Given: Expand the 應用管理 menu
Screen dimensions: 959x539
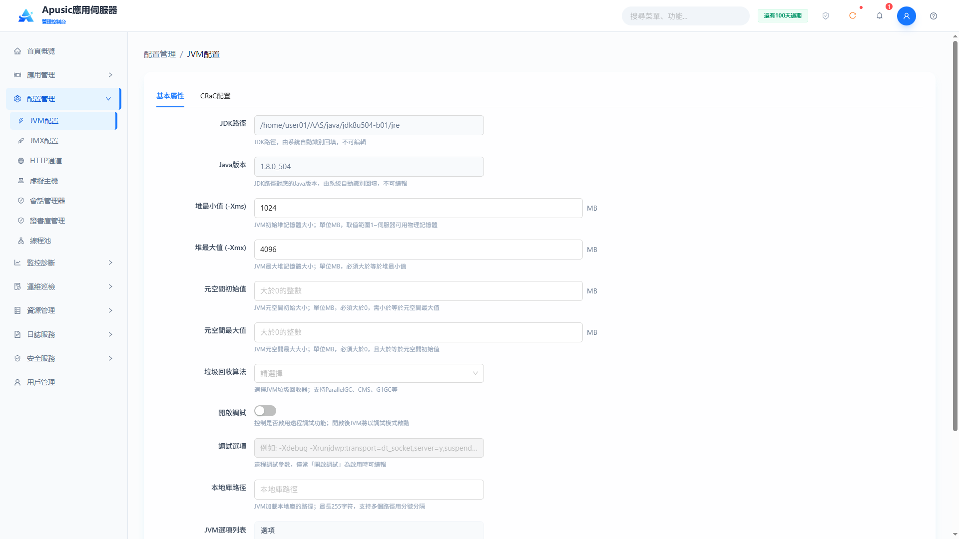Looking at the screenshot, I should pos(63,75).
